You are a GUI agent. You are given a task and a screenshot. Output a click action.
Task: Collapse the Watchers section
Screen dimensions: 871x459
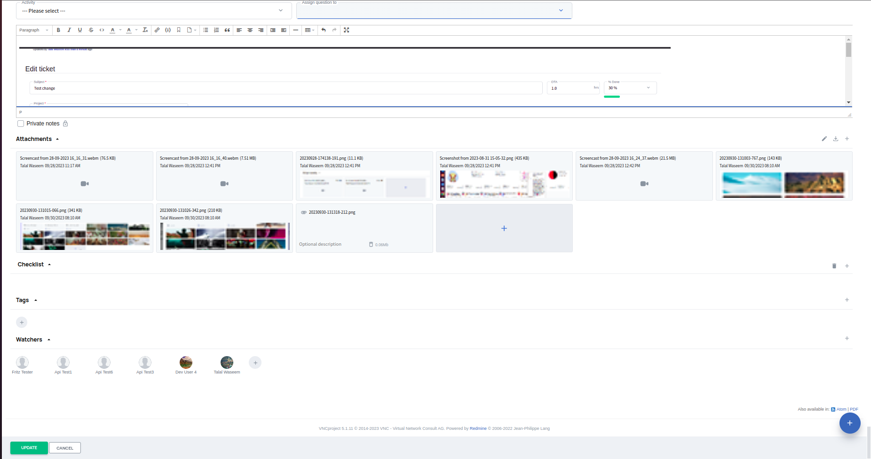point(49,340)
